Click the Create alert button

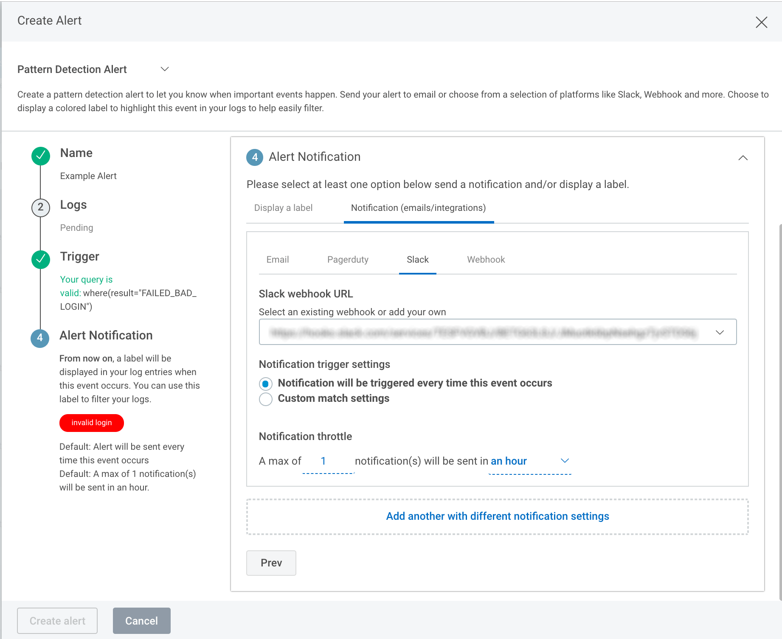pyautogui.click(x=57, y=621)
